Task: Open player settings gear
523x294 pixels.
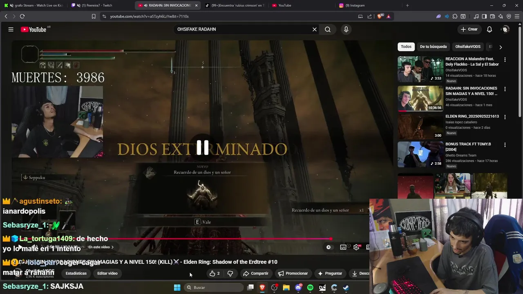Action: coord(356,247)
